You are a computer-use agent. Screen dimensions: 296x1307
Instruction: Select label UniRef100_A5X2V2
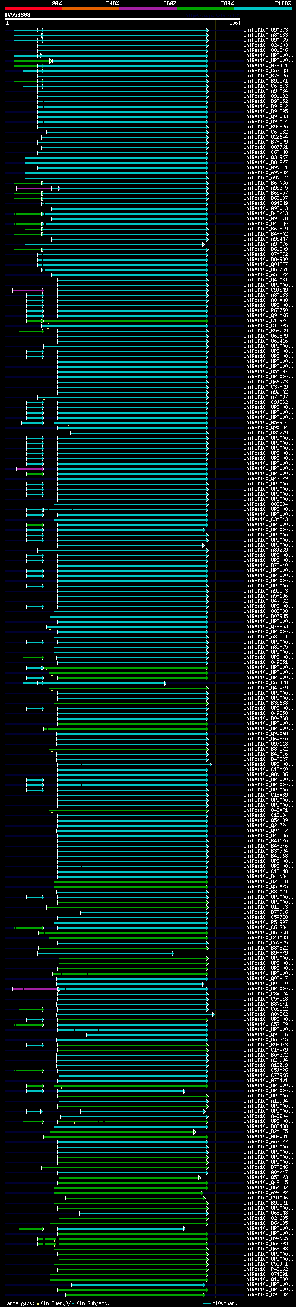pyautogui.click(x=265, y=274)
